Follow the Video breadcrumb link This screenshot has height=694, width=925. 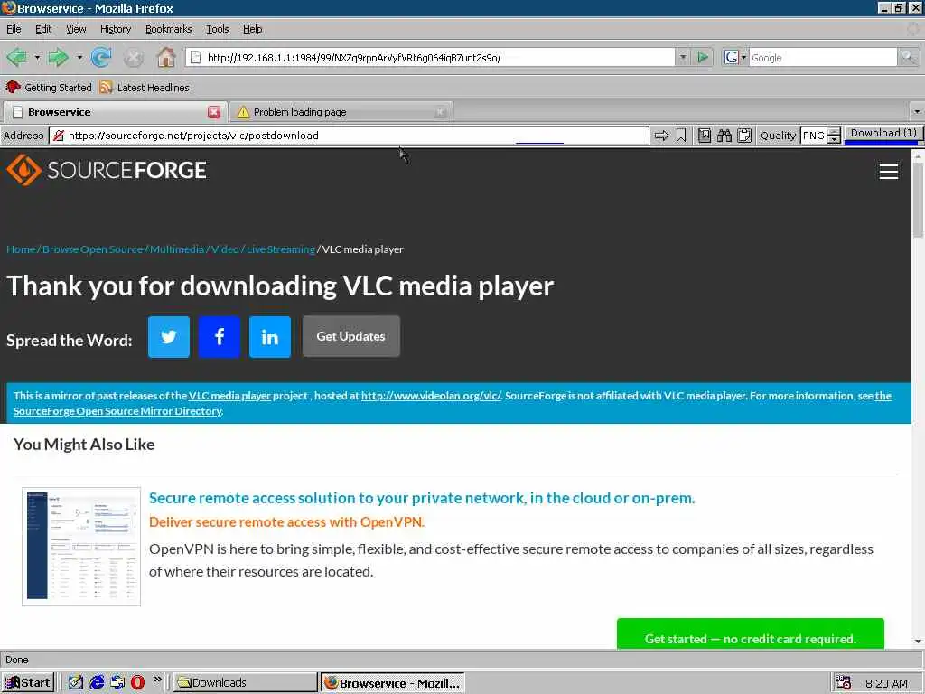point(225,249)
